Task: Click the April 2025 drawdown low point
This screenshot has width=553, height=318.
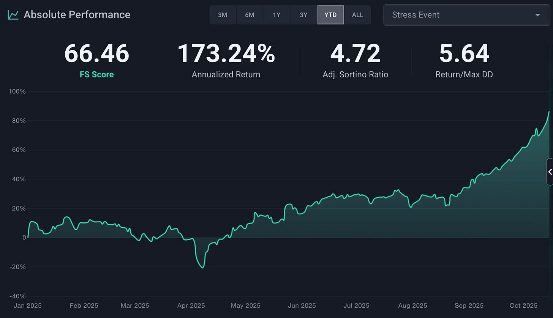Action: click(x=203, y=268)
